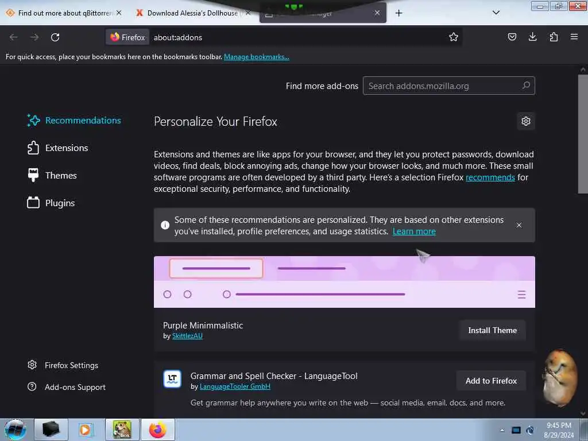
Task: Switch to Download Alessia's Dollhouse tab
Action: pos(192,13)
